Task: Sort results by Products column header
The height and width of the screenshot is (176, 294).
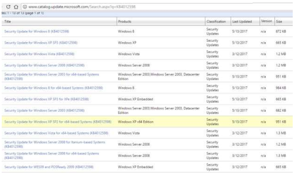Action: pos(125,21)
